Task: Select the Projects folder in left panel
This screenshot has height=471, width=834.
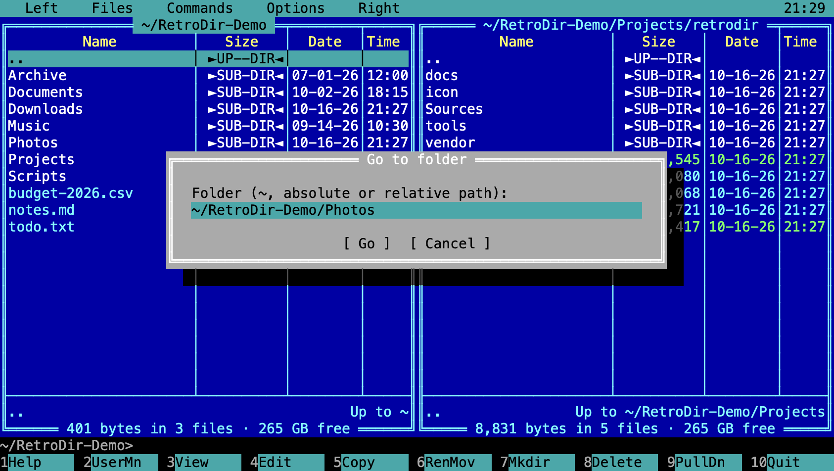Action: [87, 160]
